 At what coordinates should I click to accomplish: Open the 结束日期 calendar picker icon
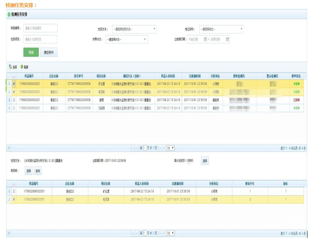pos(227,40)
